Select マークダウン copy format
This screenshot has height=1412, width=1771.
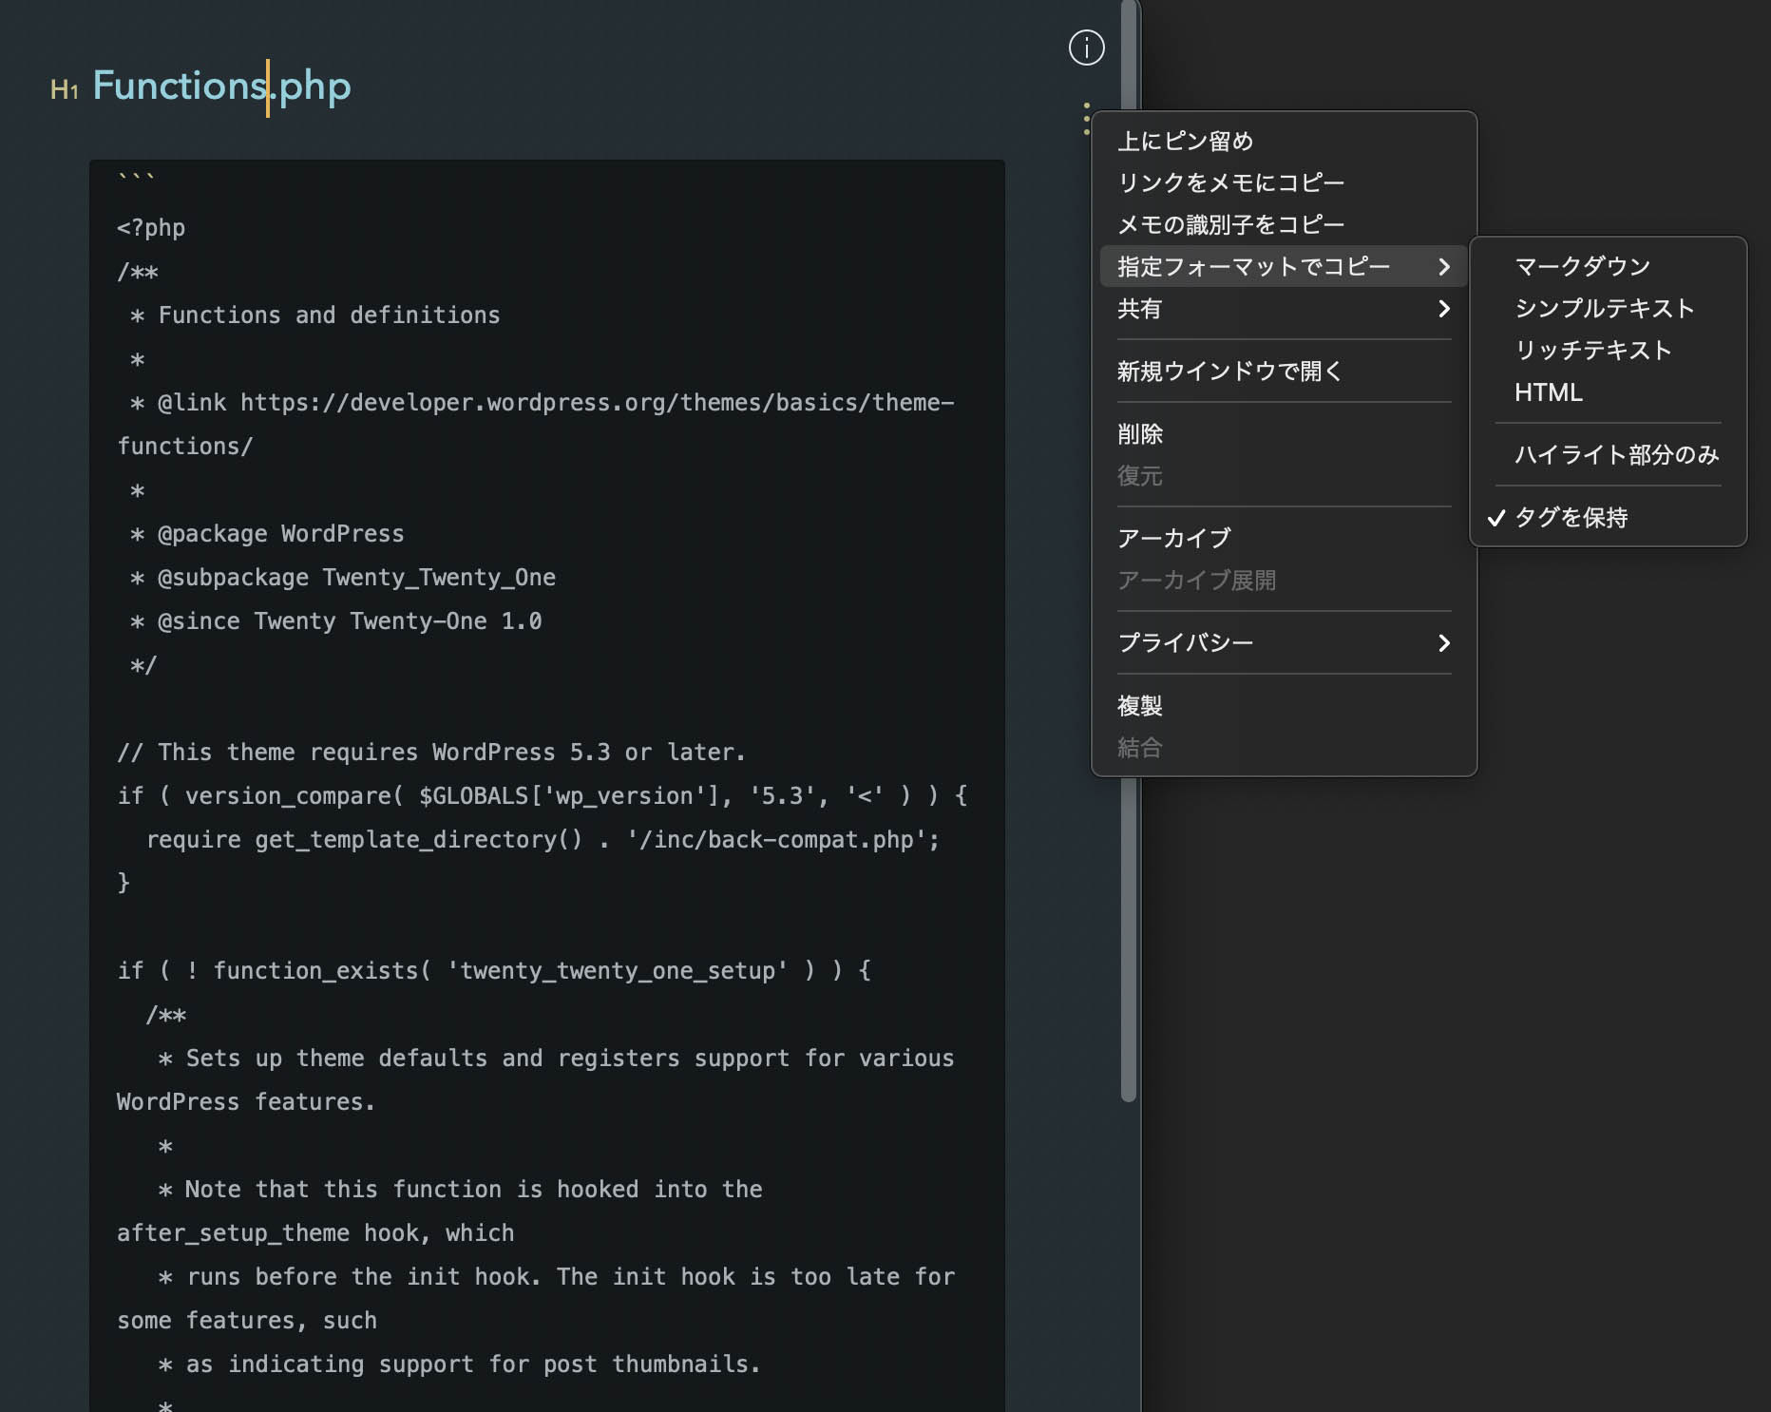[x=1582, y=267]
